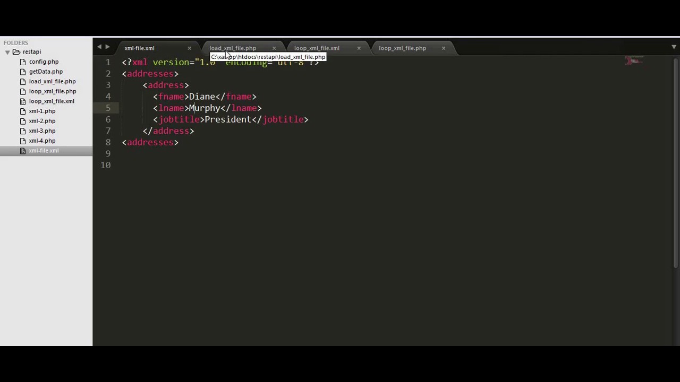
Task: Click the next tab right arrow
Action: coord(107,47)
